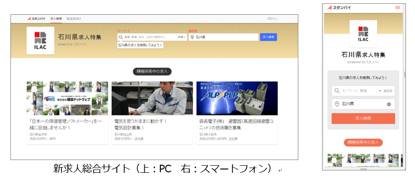Open the ALP PLP lightning job thumbnail
The height and width of the screenshot is (178, 415).
[237, 98]
